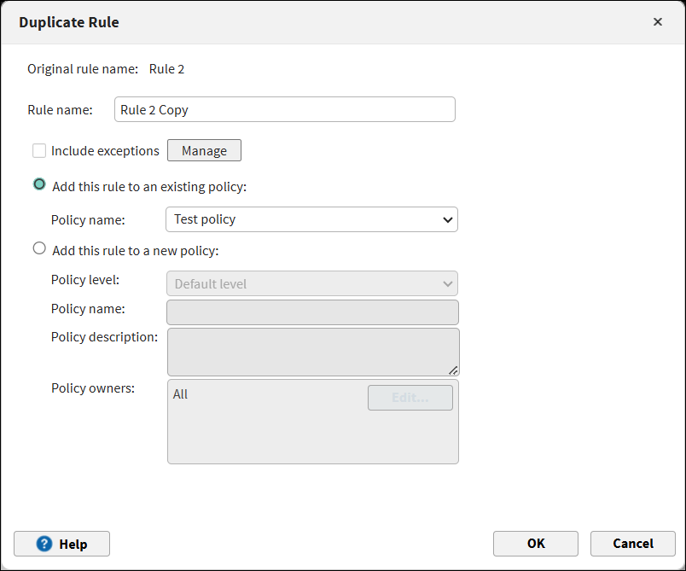
Task: Click the Cancel button
Action: click(x=632, y=544)
